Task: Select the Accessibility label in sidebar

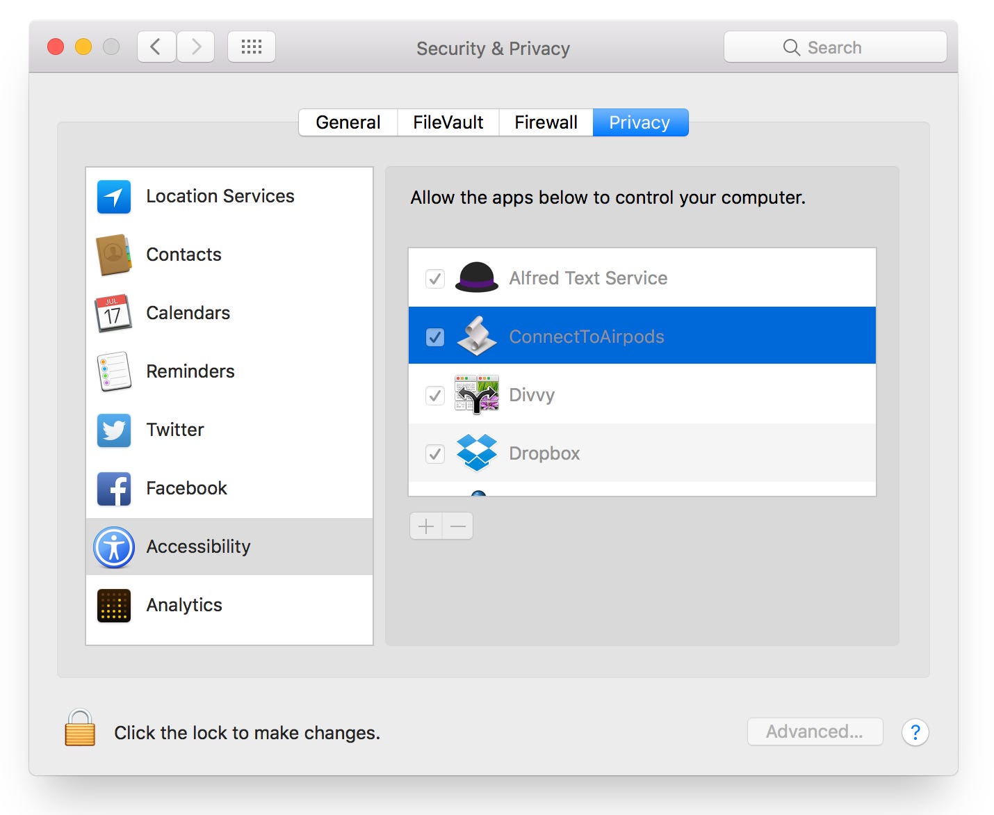Action: [x=199, y=547]
